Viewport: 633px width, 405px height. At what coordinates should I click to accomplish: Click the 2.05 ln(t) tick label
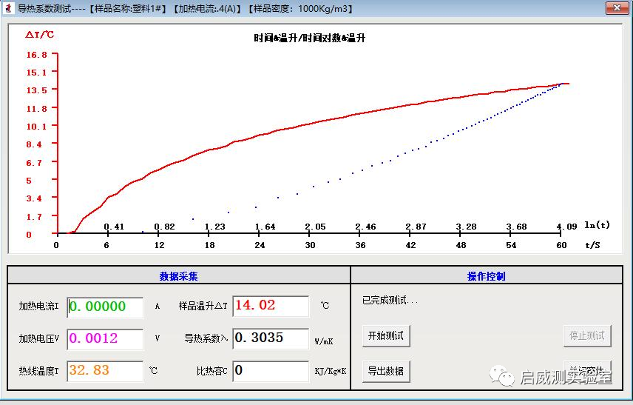coord(315,227)
